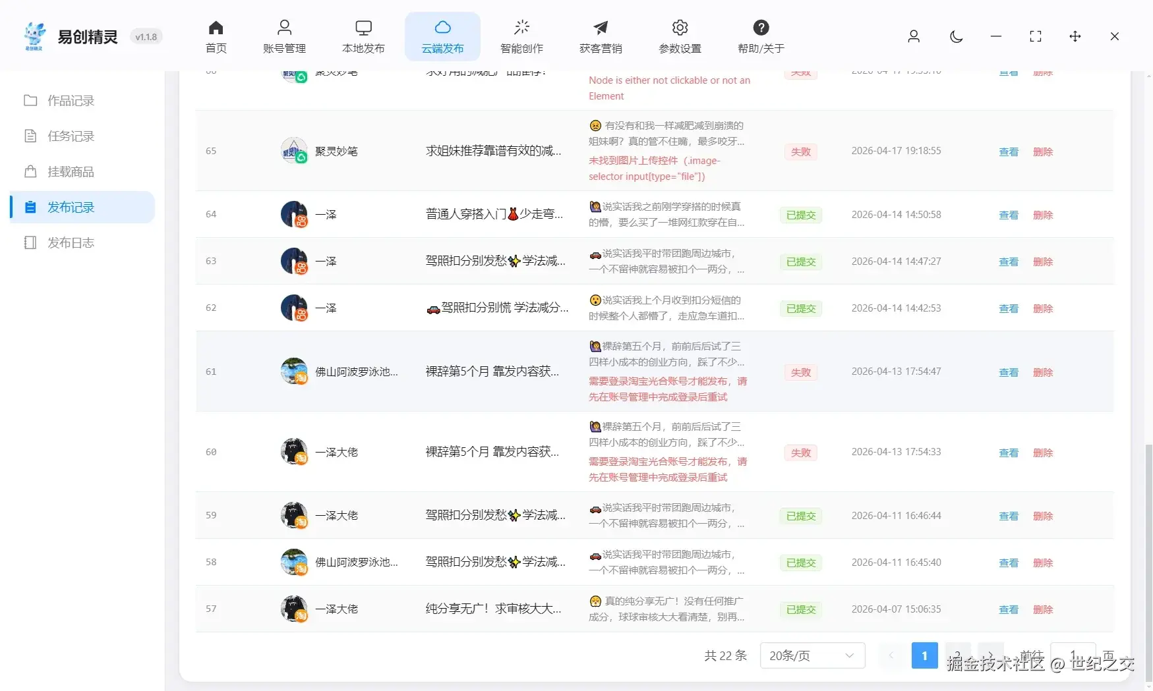Click 删除 for record 64
Viewport: 1153px width, 691px height.
(1043, 215)
